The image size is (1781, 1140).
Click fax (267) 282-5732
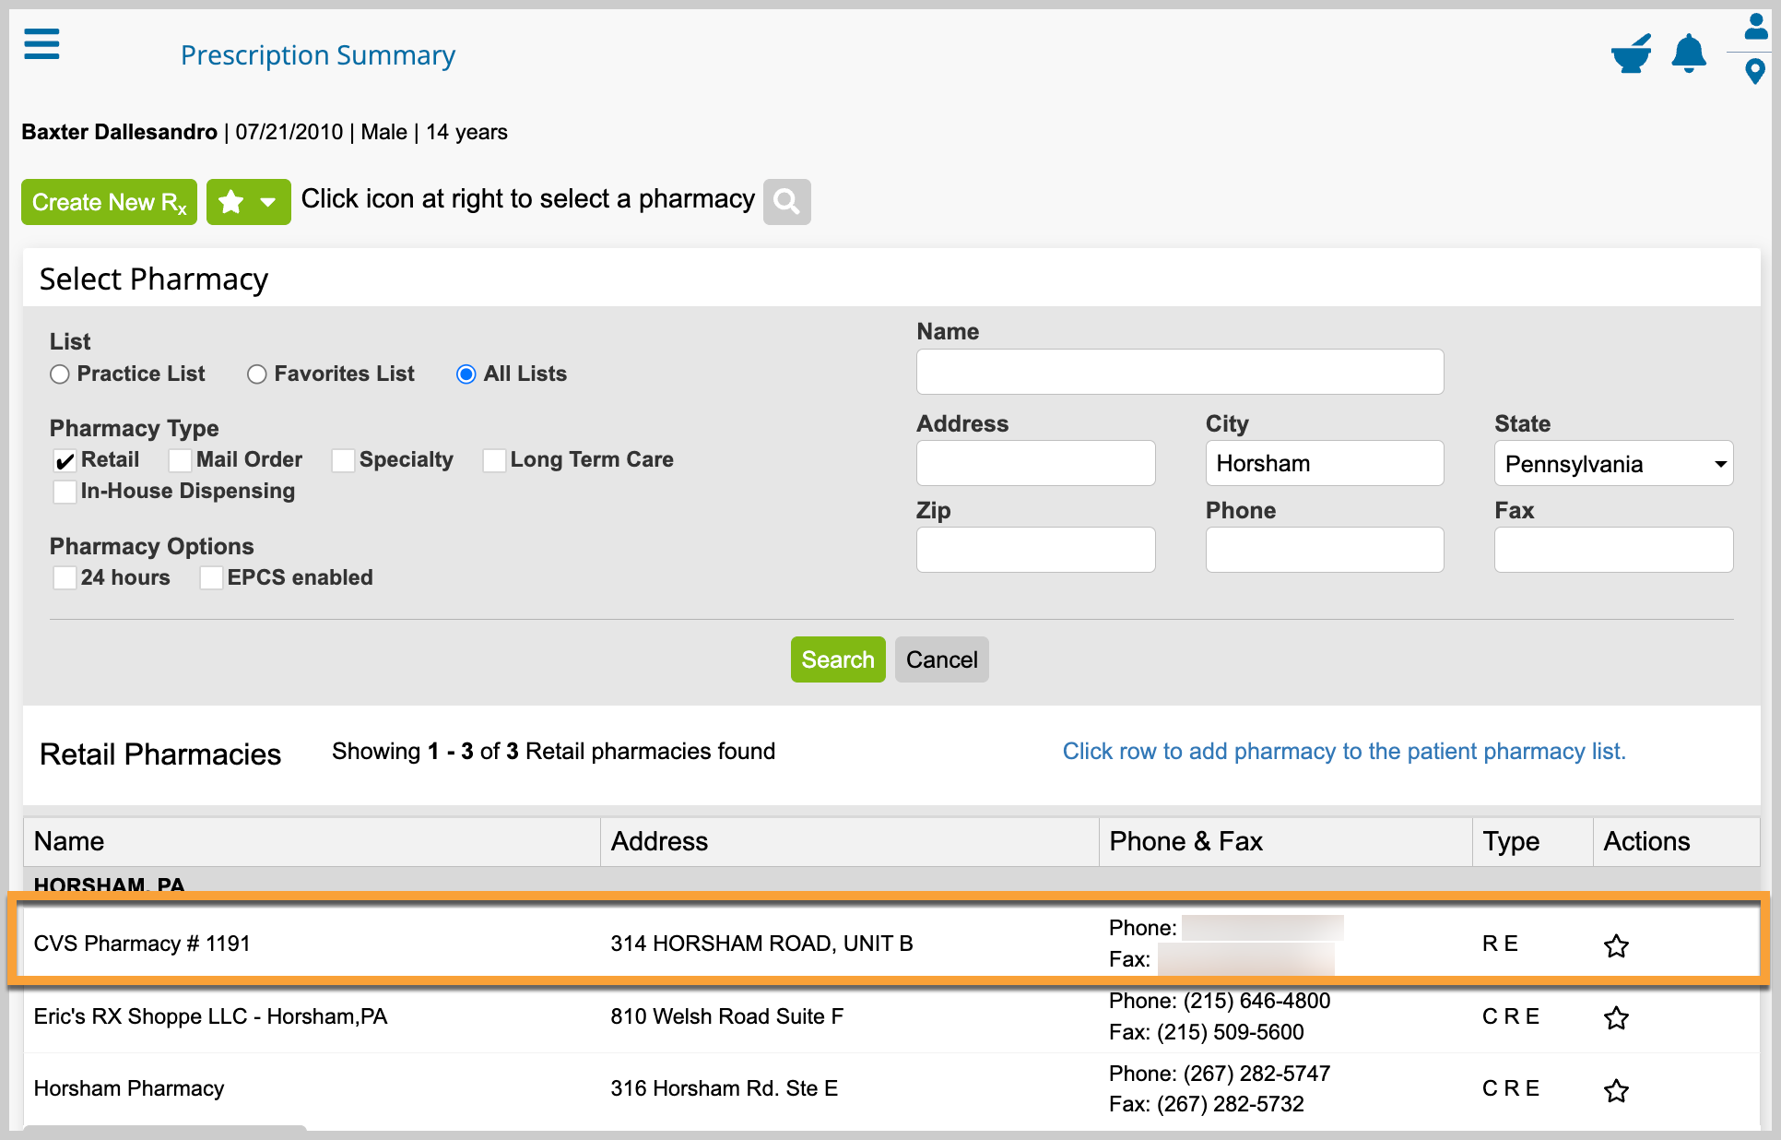pyautogui.click(x=1231, y=1104)
